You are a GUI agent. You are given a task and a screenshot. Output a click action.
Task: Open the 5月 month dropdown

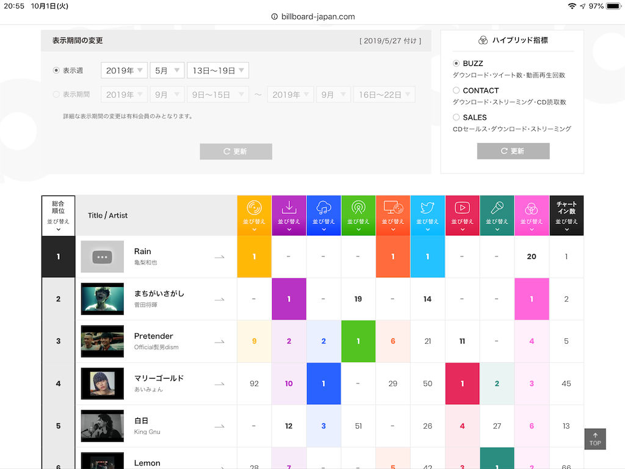(x=167, y=71)
